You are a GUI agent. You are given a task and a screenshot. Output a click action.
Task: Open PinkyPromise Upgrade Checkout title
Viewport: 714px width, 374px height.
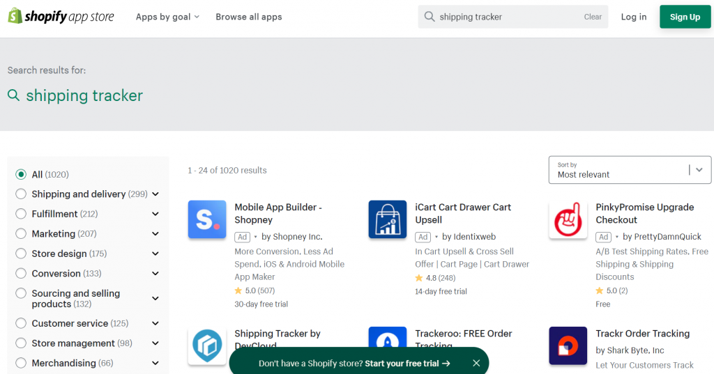(x=645, y=213)
